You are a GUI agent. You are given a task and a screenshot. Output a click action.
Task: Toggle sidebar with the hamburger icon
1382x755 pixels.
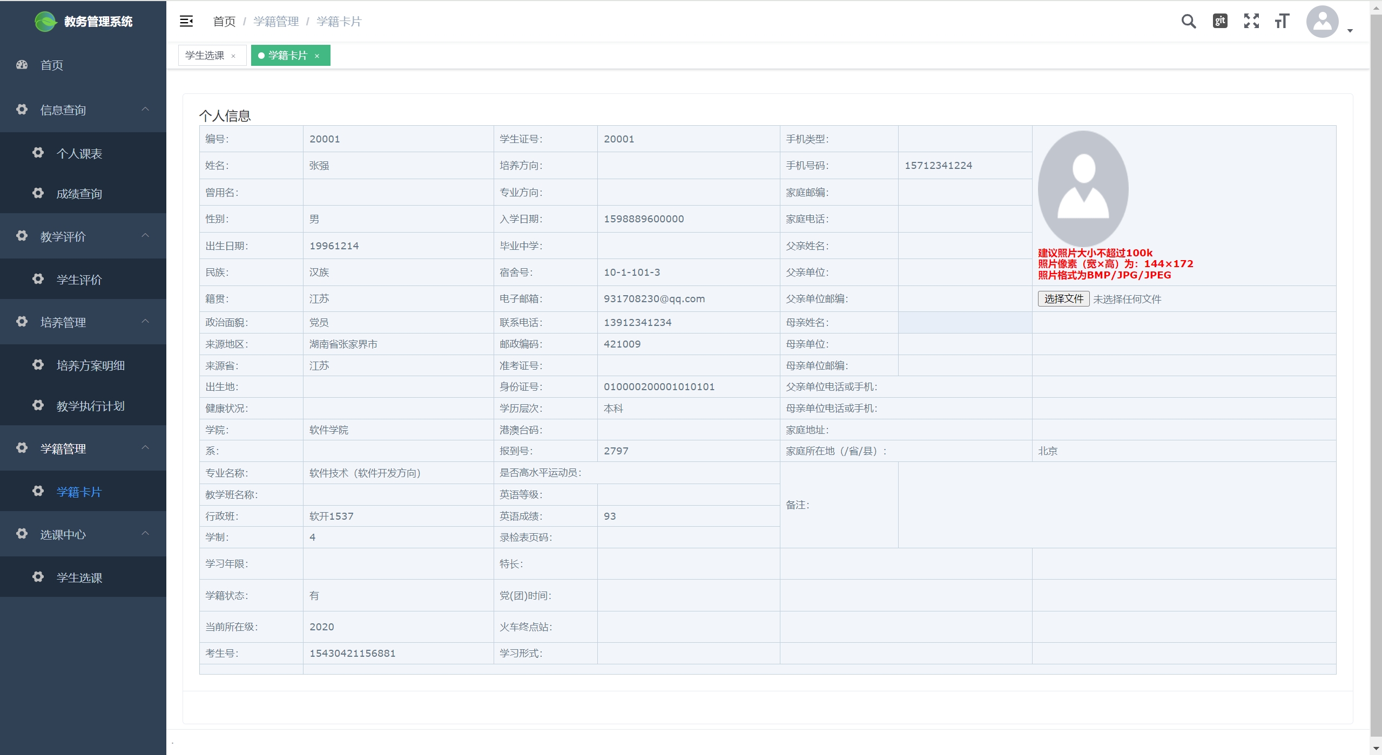coord(186,21)
